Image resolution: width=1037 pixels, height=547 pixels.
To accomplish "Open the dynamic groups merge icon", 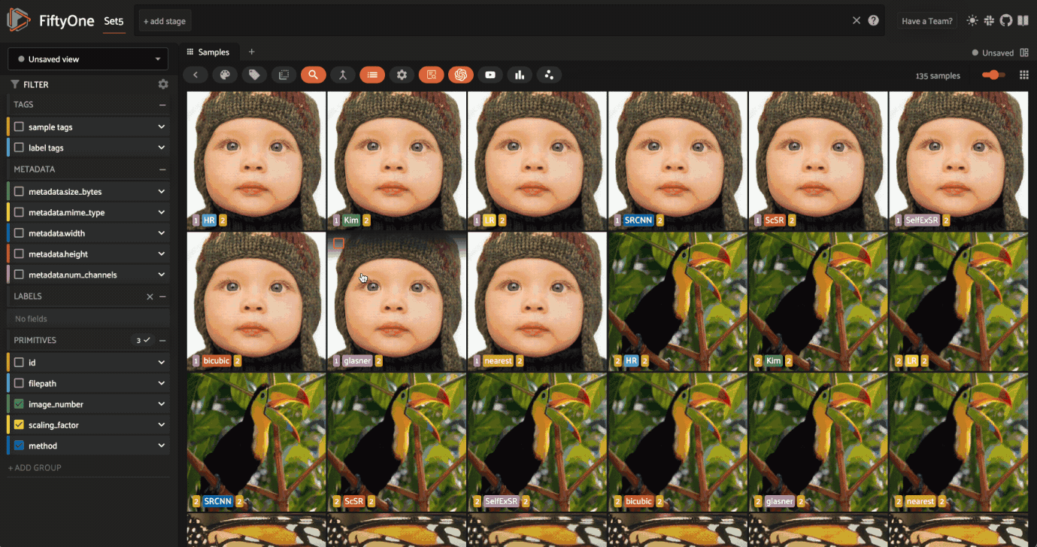I will 342,74.
